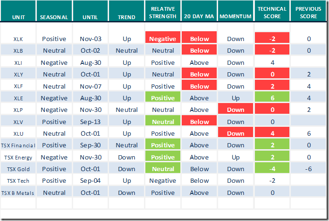Click the red Negative relative strength cell

(x=163, y=39)
